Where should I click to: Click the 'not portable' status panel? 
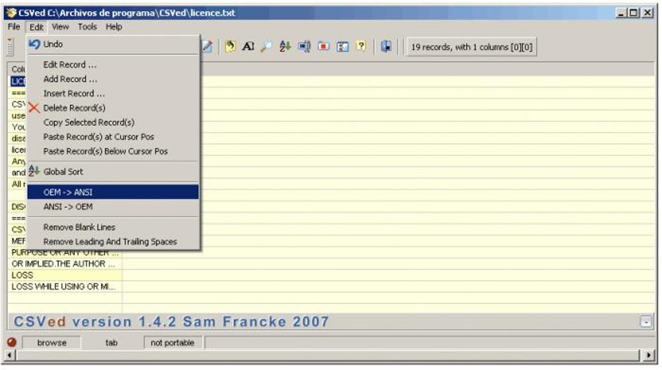coord(173,343)
